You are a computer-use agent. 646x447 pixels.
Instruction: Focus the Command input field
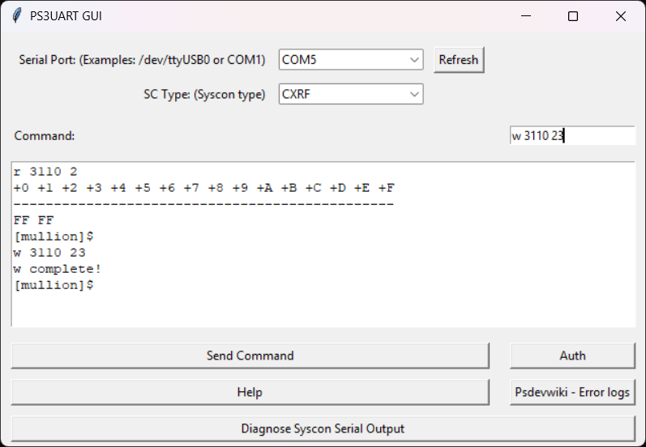pos(571,136)
